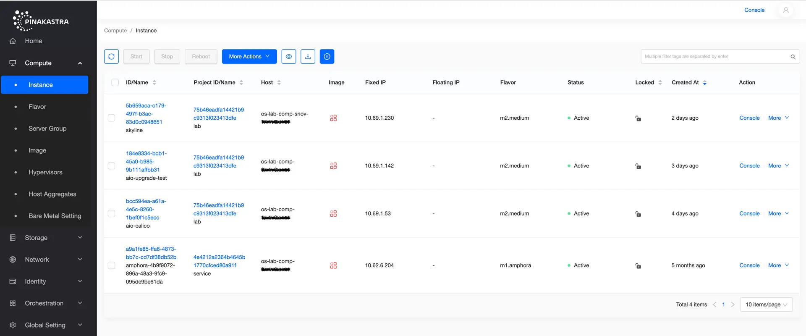Sort by Locked column arrows
The width and height of the screenshot is (806, 336).
click(660, 82)
